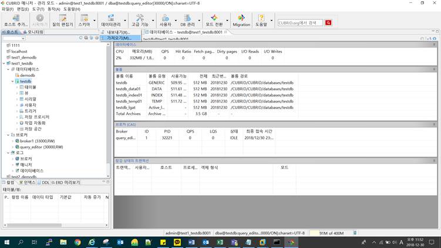Switch to the DDL tab
The height and width of the screenshot is (248, 441).
point(43,182)
